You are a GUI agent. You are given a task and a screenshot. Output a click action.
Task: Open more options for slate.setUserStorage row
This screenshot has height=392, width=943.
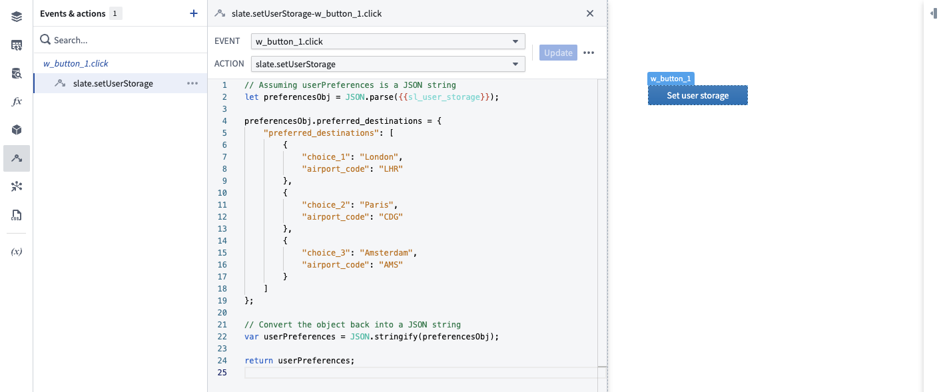(192, 83)
